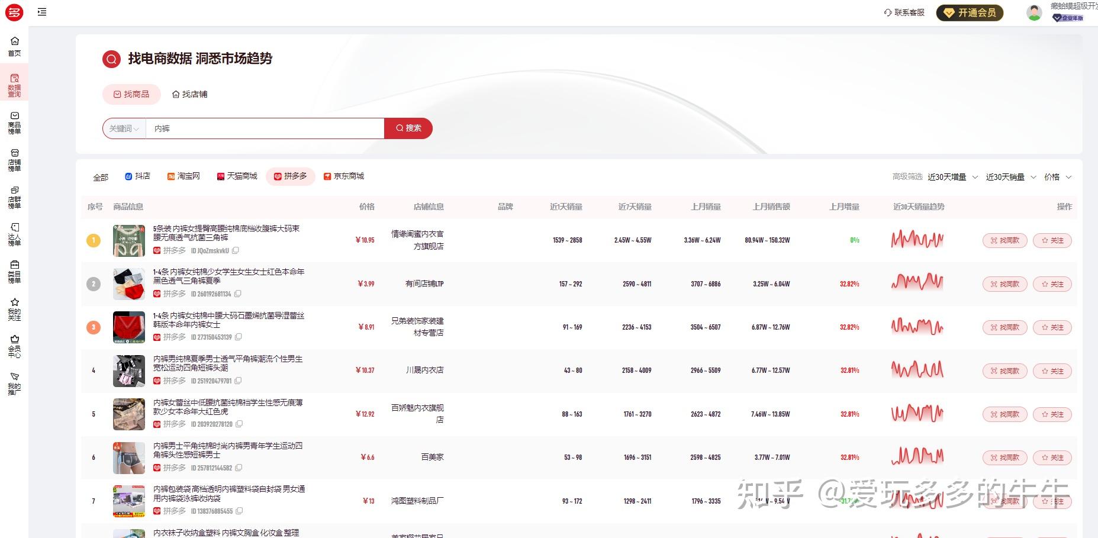The width and height of the screenshot is (1098, 538).
Task: Select the 商品榜单 sidebar icon
Action: tap(14, 121)
